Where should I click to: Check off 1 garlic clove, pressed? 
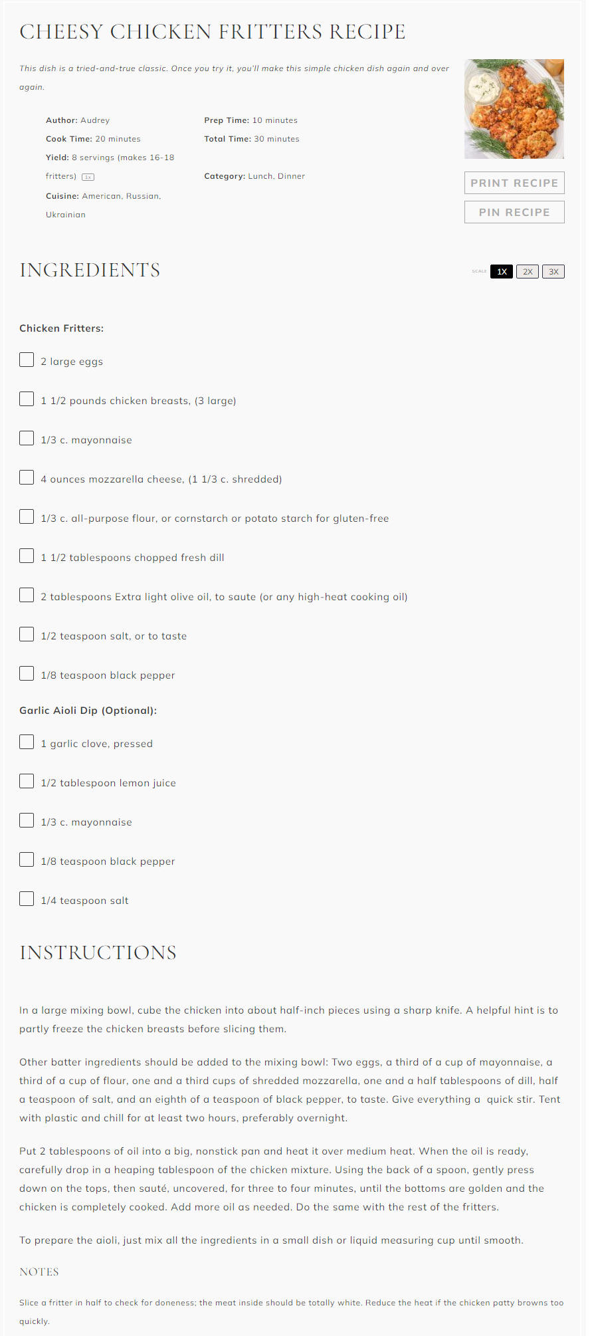27,742
